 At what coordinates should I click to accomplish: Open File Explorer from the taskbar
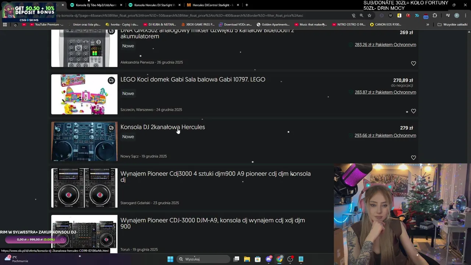coord(247,259)
